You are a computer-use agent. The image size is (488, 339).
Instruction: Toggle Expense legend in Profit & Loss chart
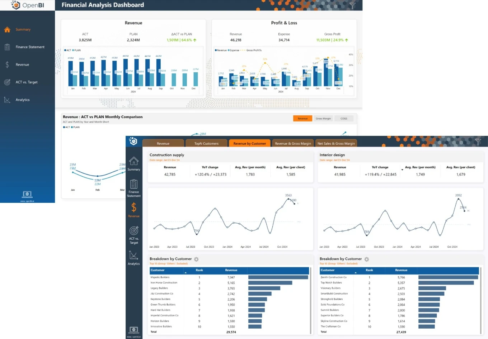(233, 50)
